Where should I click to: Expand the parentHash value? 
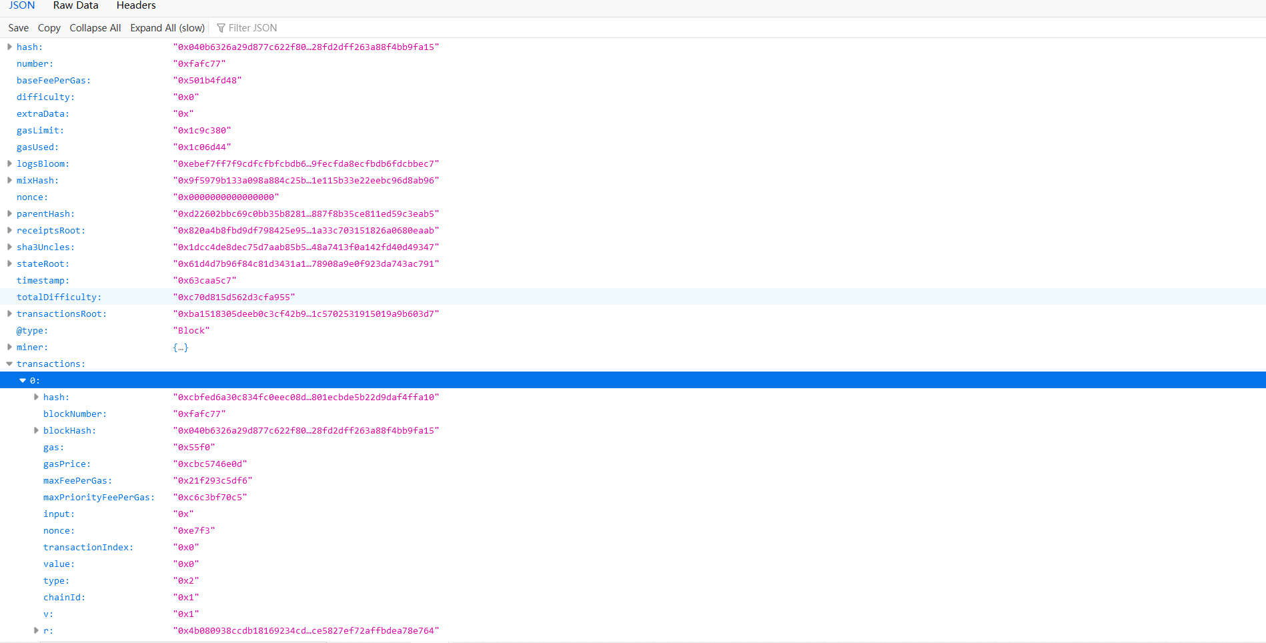pyautogui.click(x=9, y=213)
